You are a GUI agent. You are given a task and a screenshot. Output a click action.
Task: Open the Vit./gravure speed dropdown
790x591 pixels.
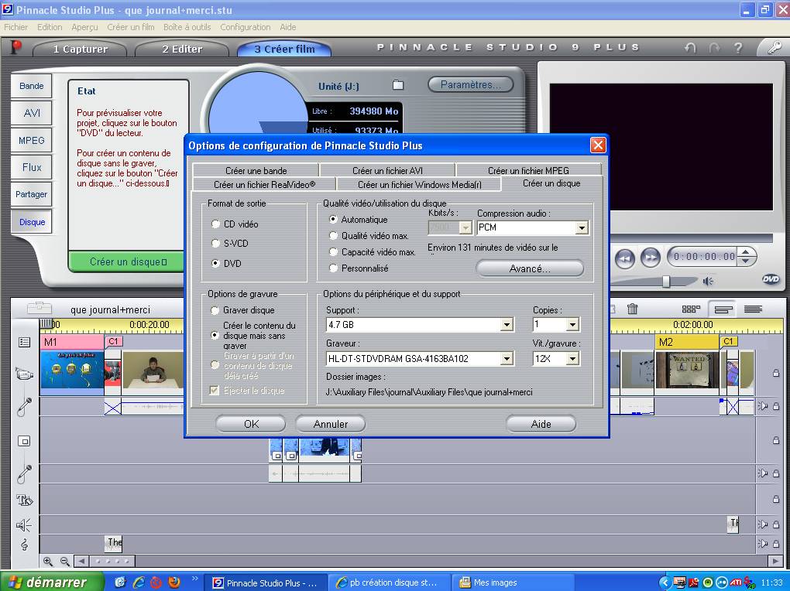572,358
